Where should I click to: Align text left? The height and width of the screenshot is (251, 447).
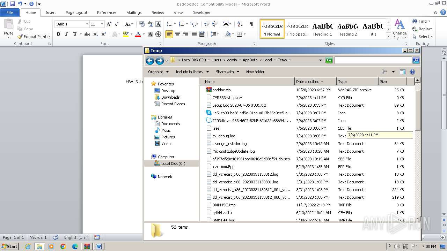169,34
